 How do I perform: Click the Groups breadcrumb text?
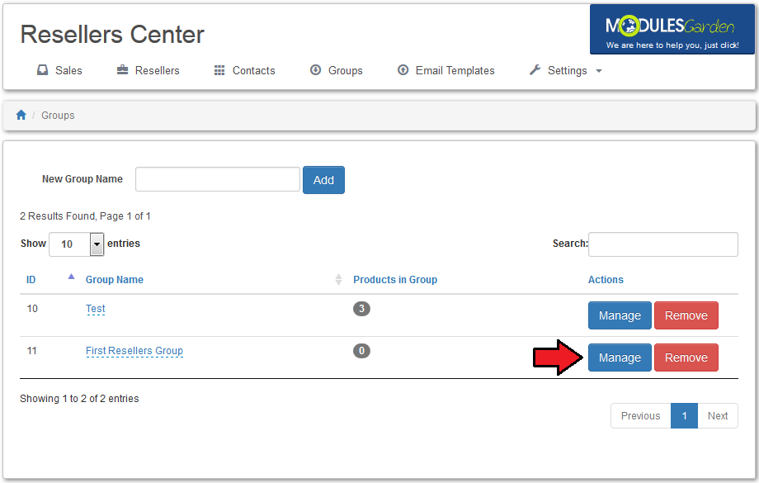click(58, 116)
